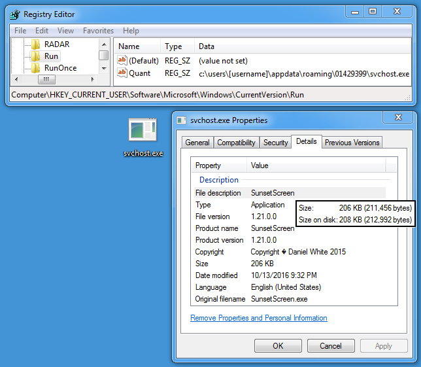Image resolution: width=421 pixels, height=367 pixels.
Task: Maximize the Registry Editor window
Action: click(x=373, y=12)
